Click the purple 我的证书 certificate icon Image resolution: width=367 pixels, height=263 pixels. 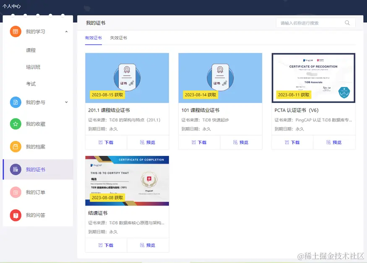[x=16, y=170]
